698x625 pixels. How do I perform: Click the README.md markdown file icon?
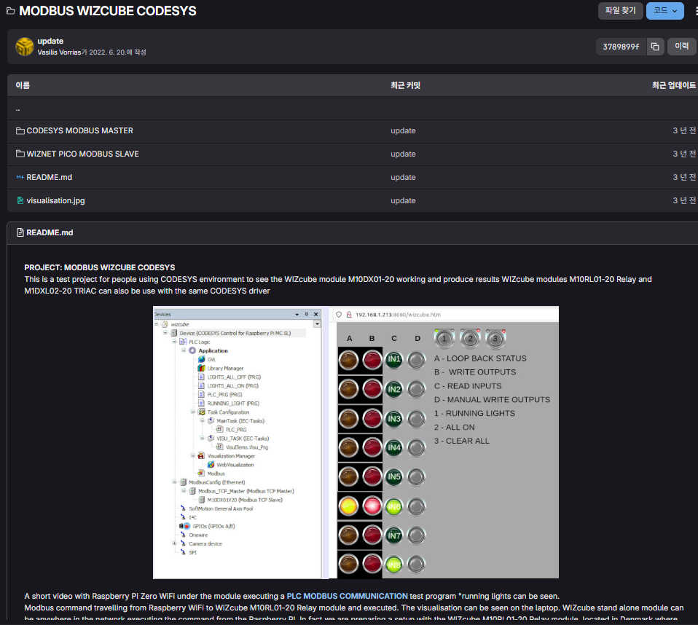click(20, 178)
